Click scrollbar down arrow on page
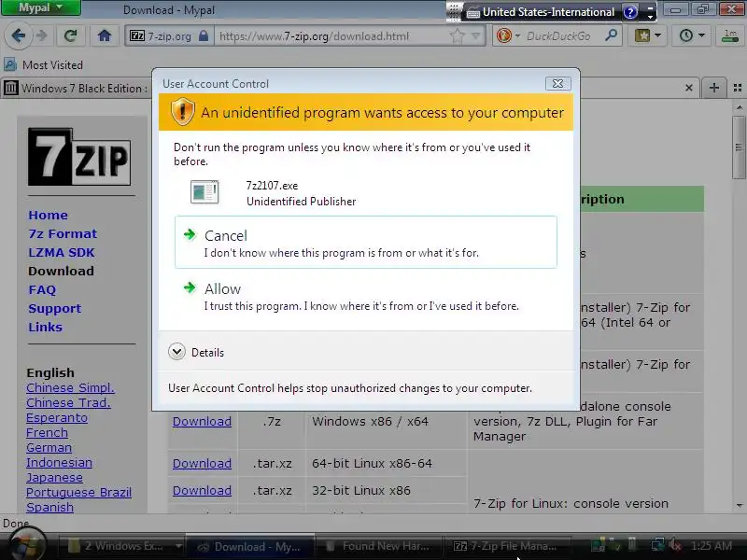Screen dimensions: 747x560 click(739, 506)
